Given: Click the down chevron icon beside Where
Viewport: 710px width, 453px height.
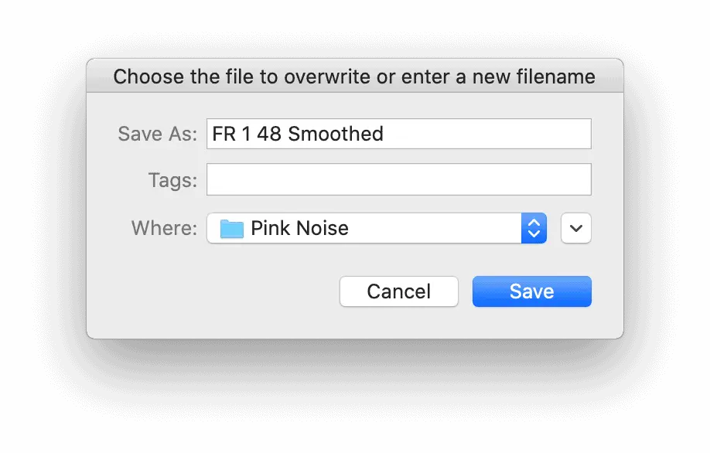Looking at the screenshot, I should point(576,228).
